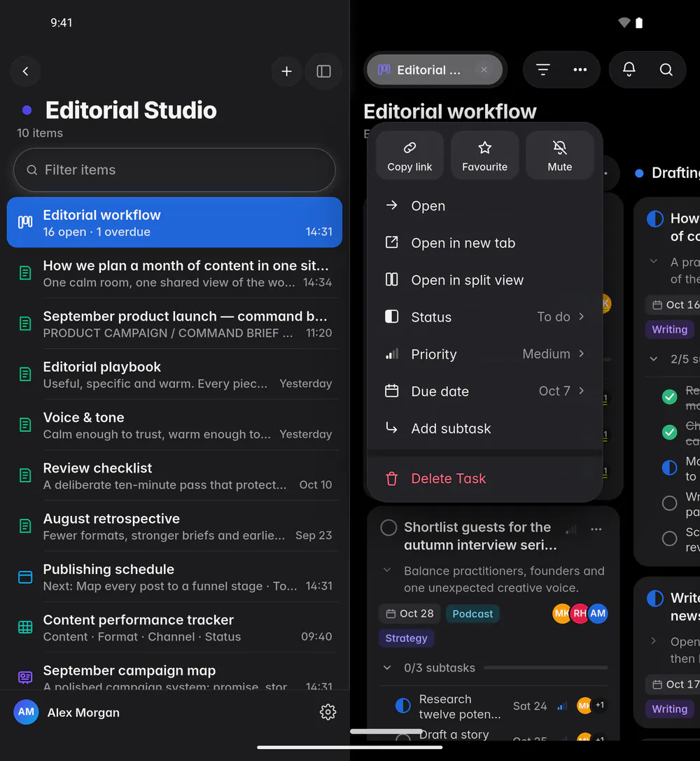Open the Voice & tone document

click(174, 425)
